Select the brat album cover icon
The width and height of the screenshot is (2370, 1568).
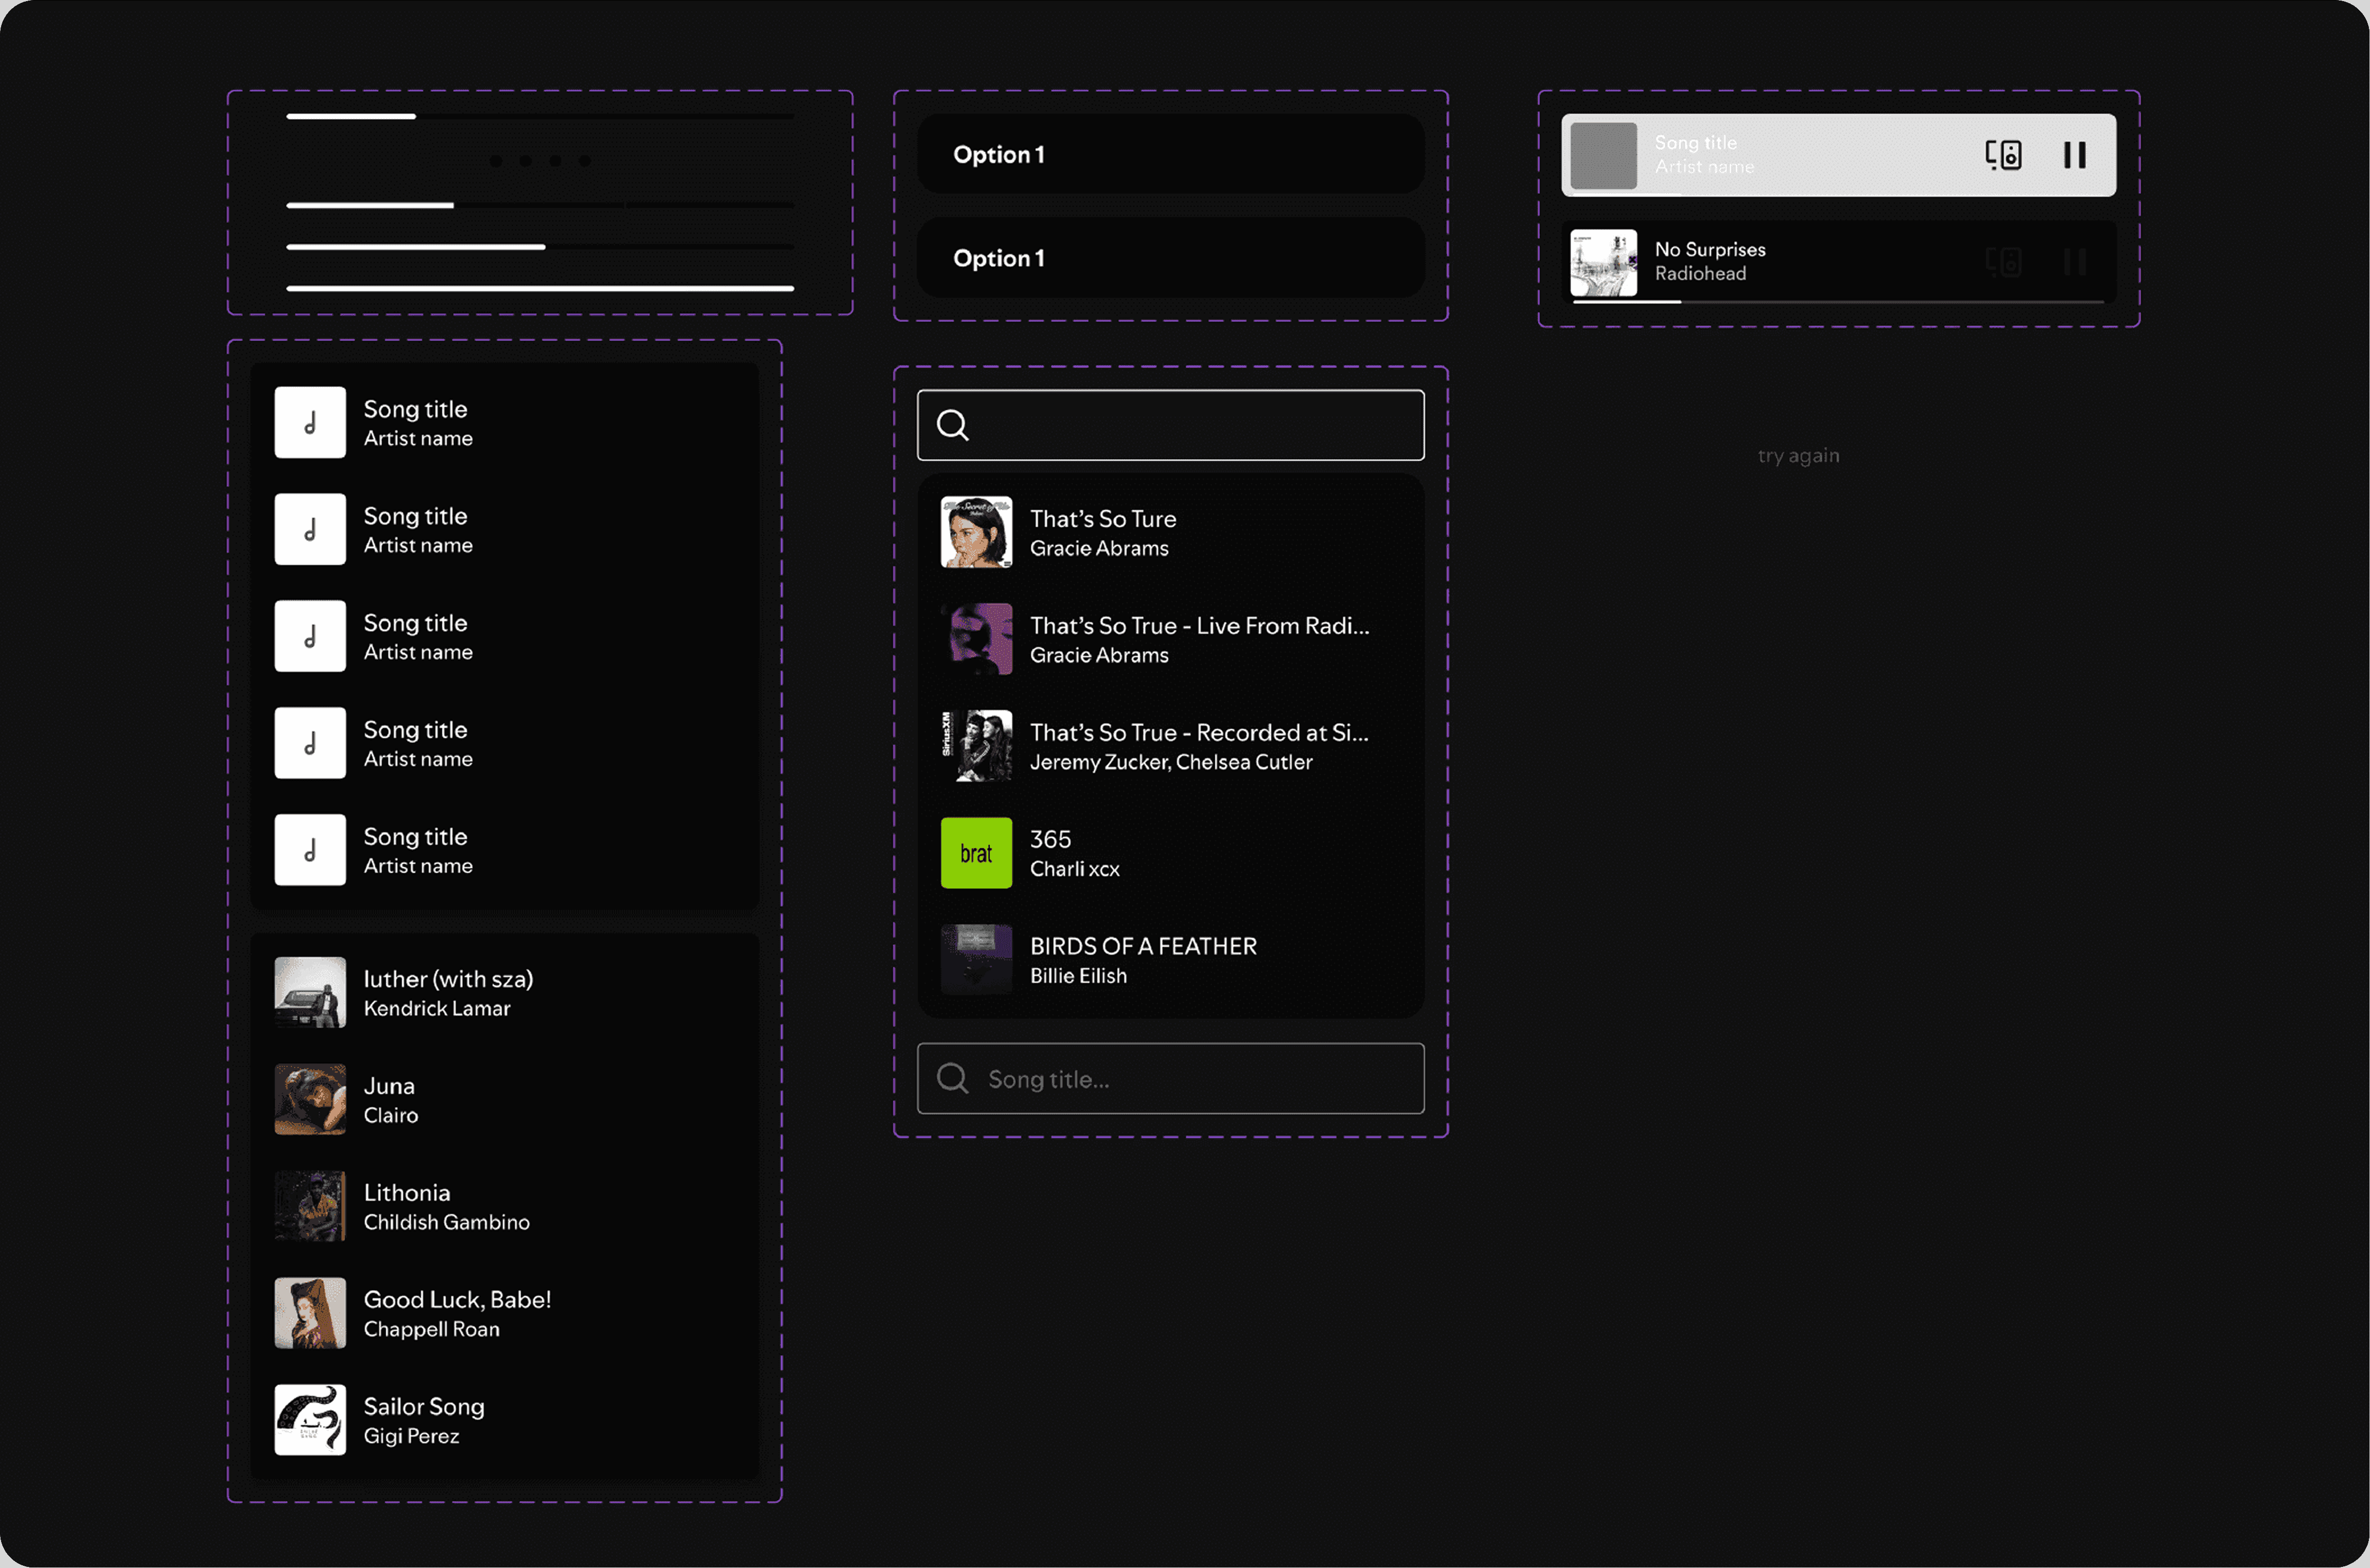[x=976, y=853]
